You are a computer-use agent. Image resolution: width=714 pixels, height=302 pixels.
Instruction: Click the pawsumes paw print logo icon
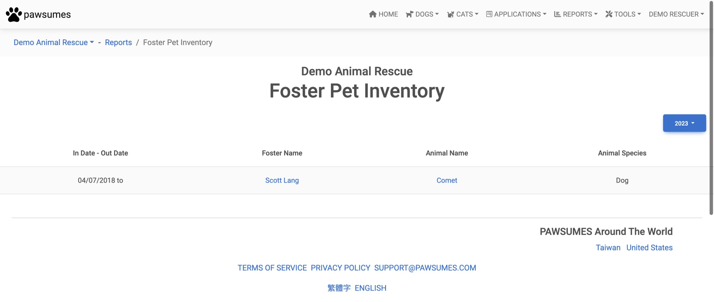pos(13,14)
